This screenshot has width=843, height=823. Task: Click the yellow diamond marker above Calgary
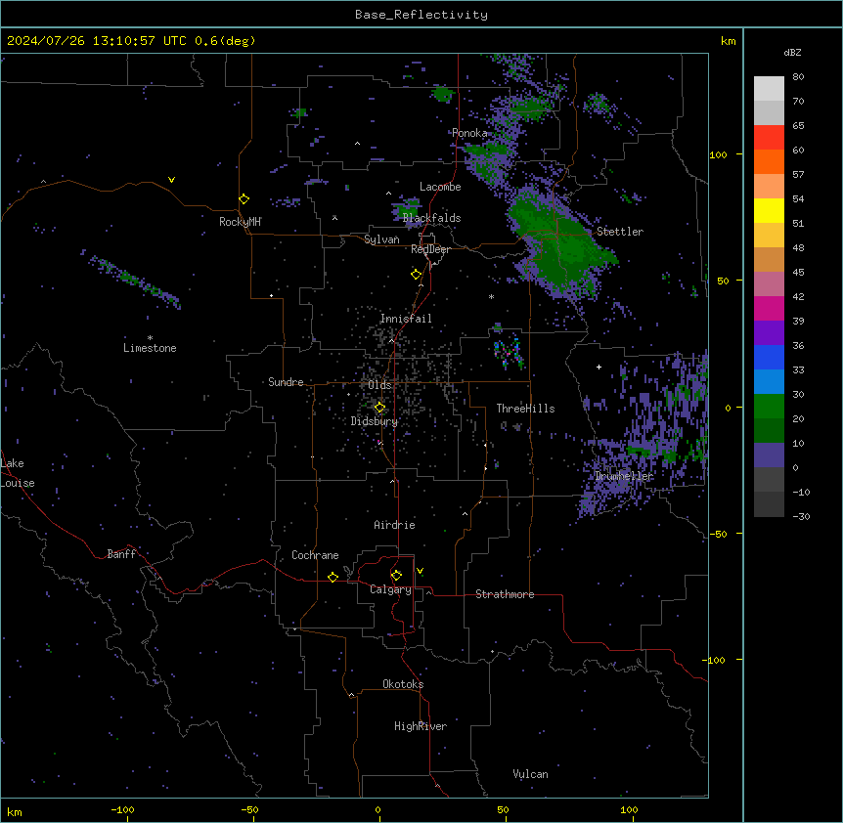[x=396, y=576]
